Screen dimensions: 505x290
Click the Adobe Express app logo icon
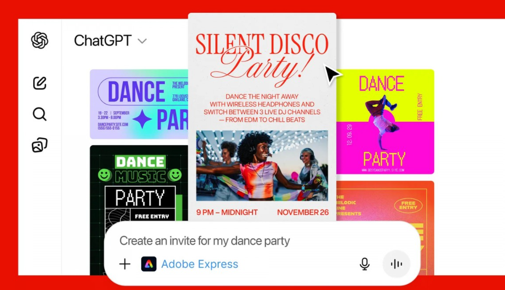[149, 264]
